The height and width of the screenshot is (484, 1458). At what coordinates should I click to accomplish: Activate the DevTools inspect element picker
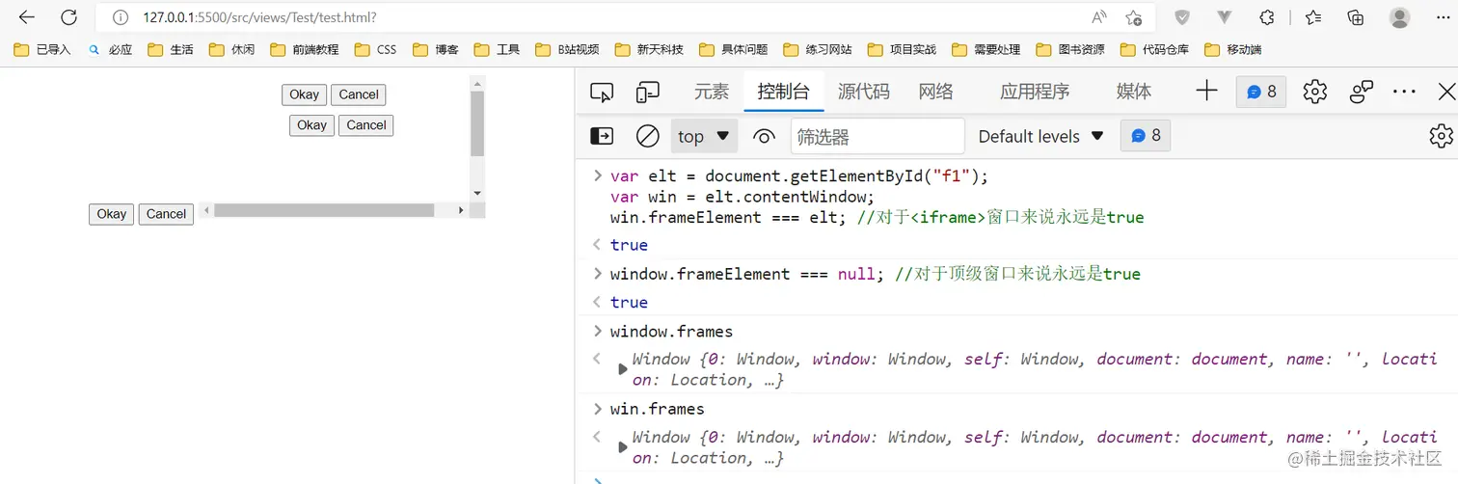click(602, 92)
